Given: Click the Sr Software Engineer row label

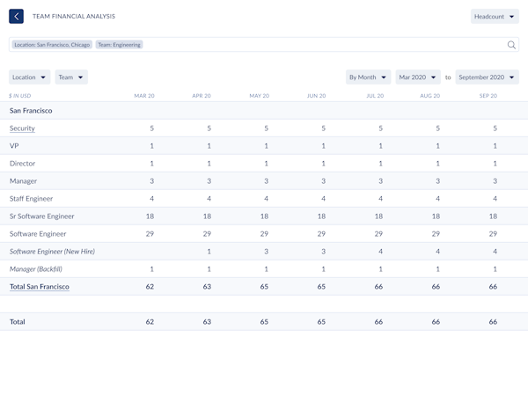Looking at the screenshot, I should pyautogui.click(x=41, y=216).
